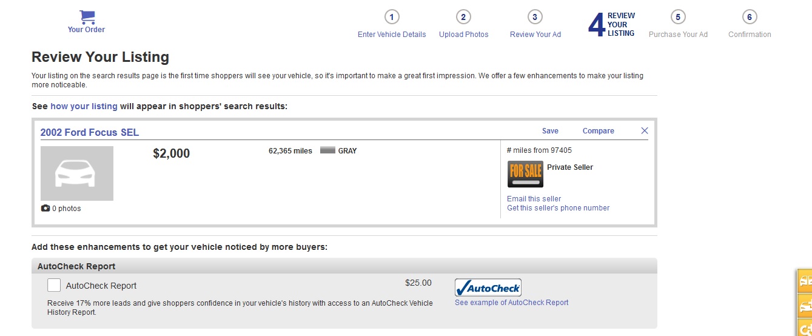The height and width of the screenshot is (336, 812).
Task: Open Review Your Ad step
Action: pyautogui.click(x=535, y=35)
